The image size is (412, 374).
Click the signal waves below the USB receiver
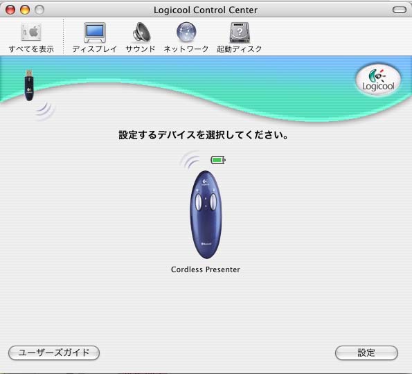pos(45,110)
